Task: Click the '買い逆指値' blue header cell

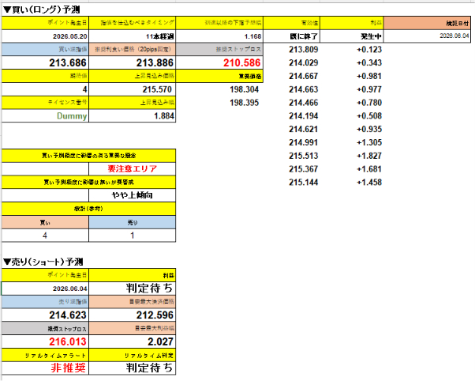Action: [x=45, y=49]
